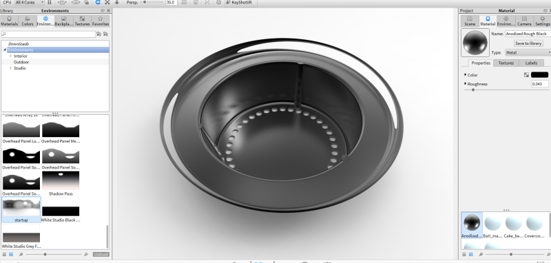Screen dimensions: 551x263
Task: Open the black color swatch
Action: tap(539, 75)
